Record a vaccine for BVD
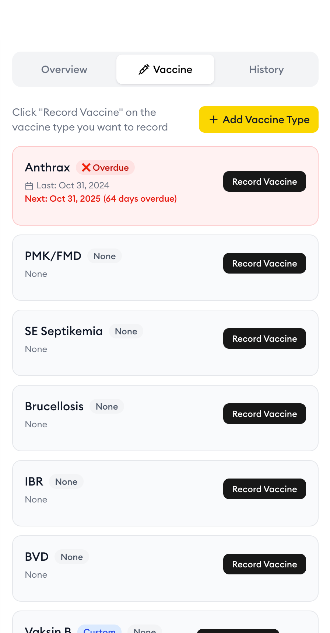The image size is (330, 633). click(x=264, y=564)
